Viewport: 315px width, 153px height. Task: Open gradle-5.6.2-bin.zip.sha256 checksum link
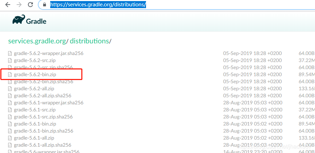tap(43, 82)
